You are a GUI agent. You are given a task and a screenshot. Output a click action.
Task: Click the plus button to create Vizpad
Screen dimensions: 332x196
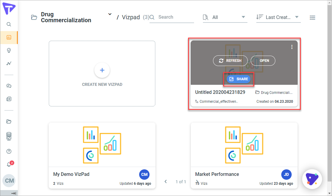pyautogui.click(x=102, y=70)
